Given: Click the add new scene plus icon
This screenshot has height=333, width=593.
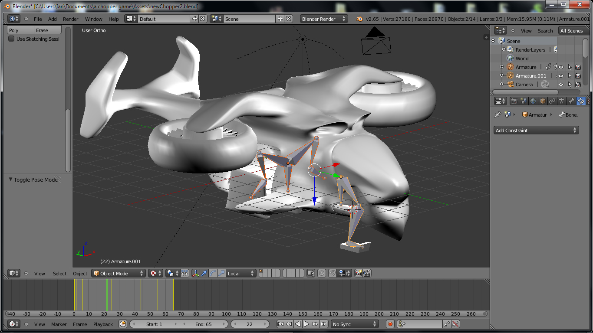Looking at the screenshot, I should coord(280,19).
